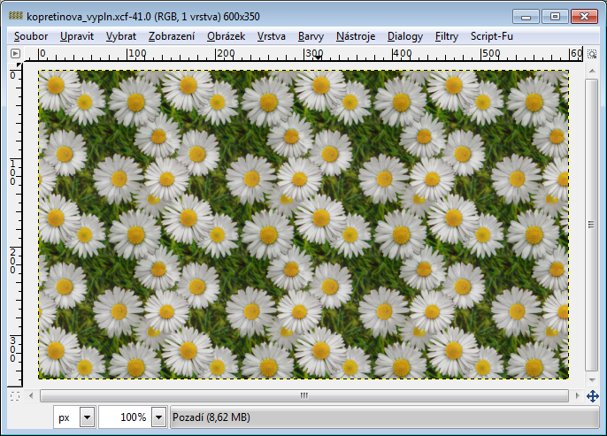Click the horizontal scrollbar thumb
Image resolution: width=607 pixels, height=436 pixels.
pyautogui.click(x=303, y=395)
